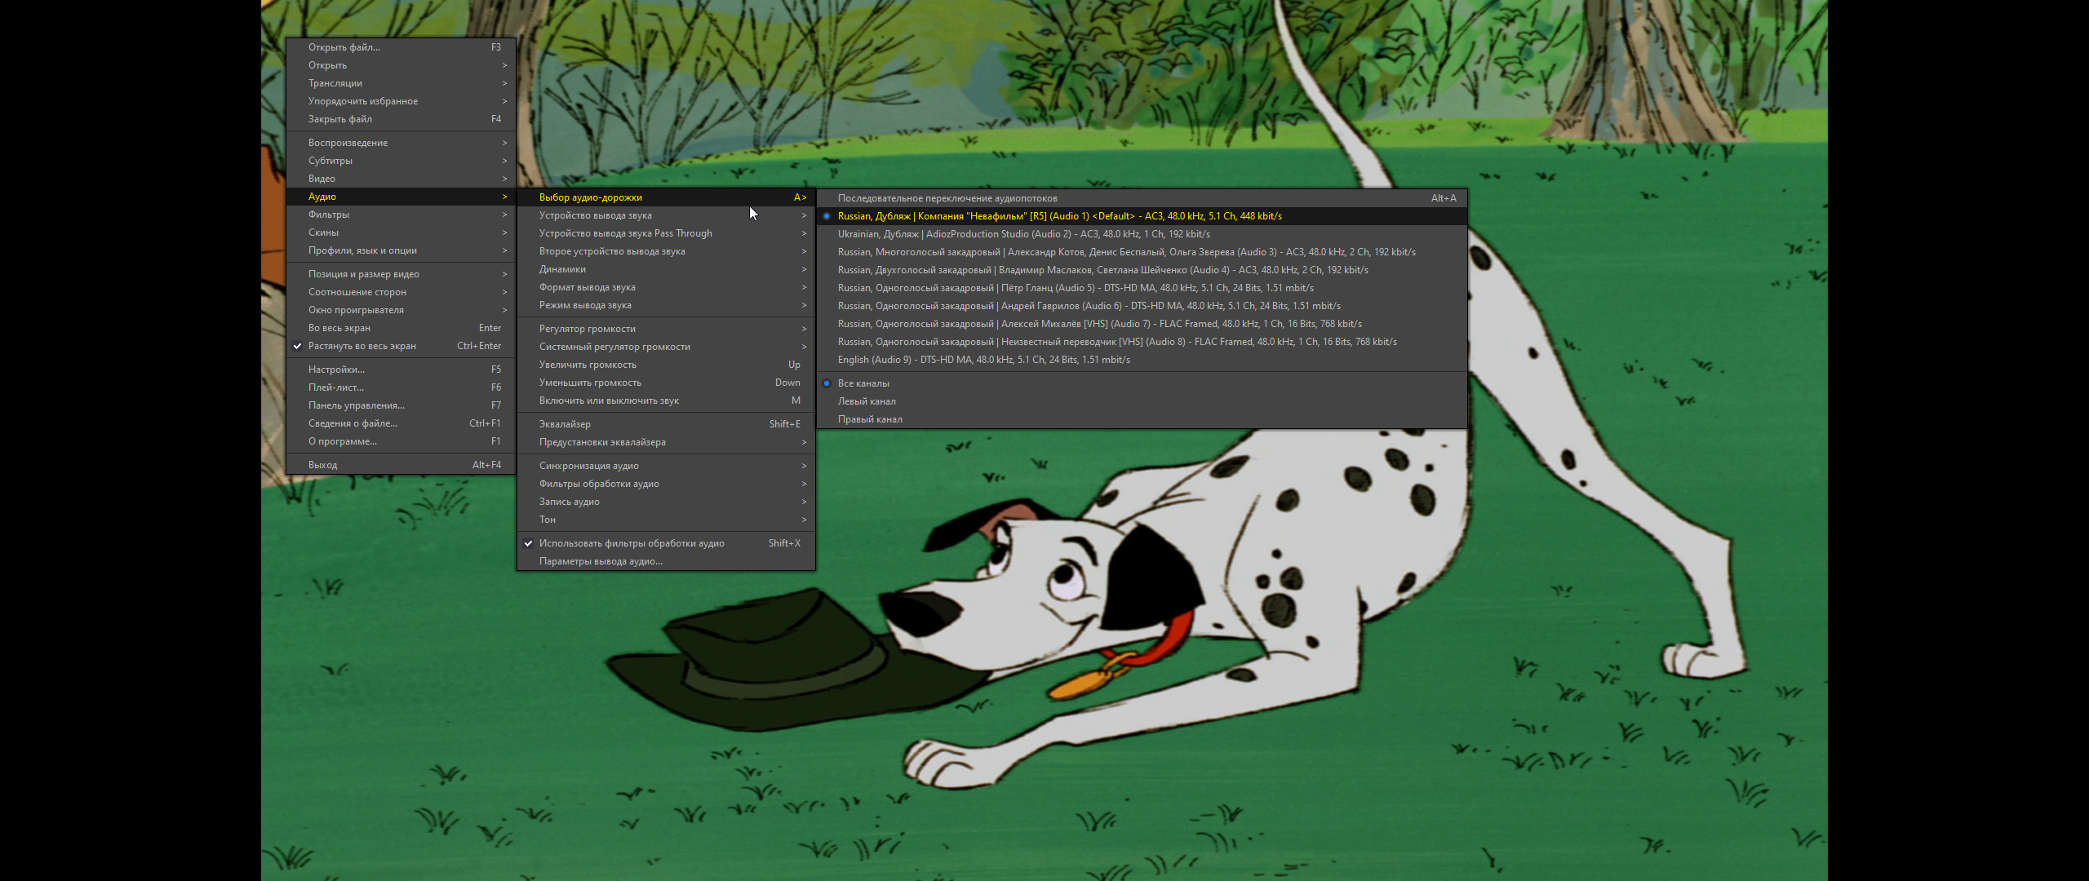Image resolution: width=2089 pixels, height=881 pixels.
Task: Expand 'Упорядочить избранное' submenu
Action: click(401, 101)
